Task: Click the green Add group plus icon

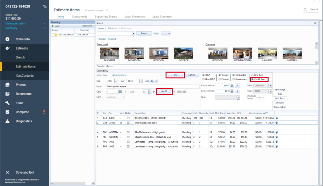Action: tap(52, 26)
